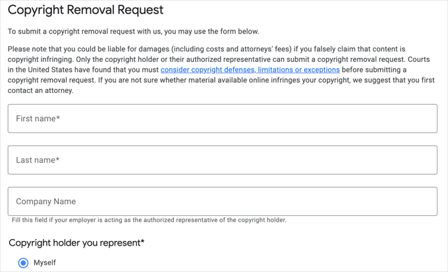Click into the Company Name field

click(x=222, y=202)
